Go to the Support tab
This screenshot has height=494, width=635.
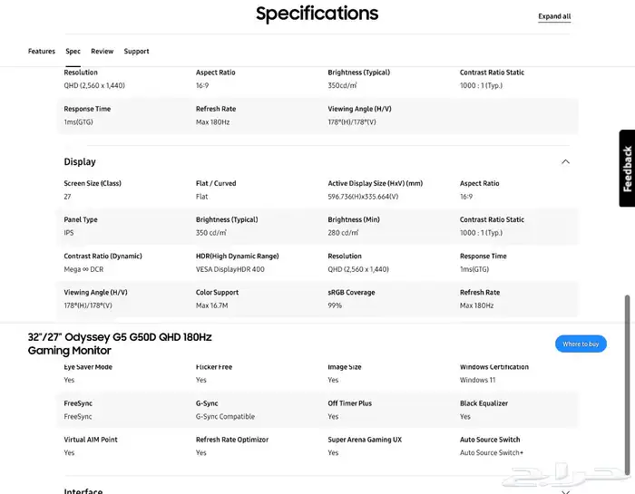point(136,52)
